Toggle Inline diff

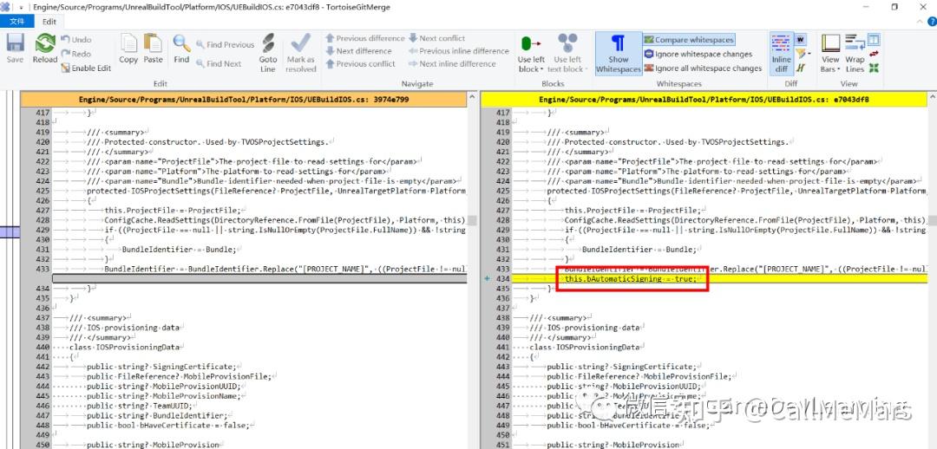[781, 54]
